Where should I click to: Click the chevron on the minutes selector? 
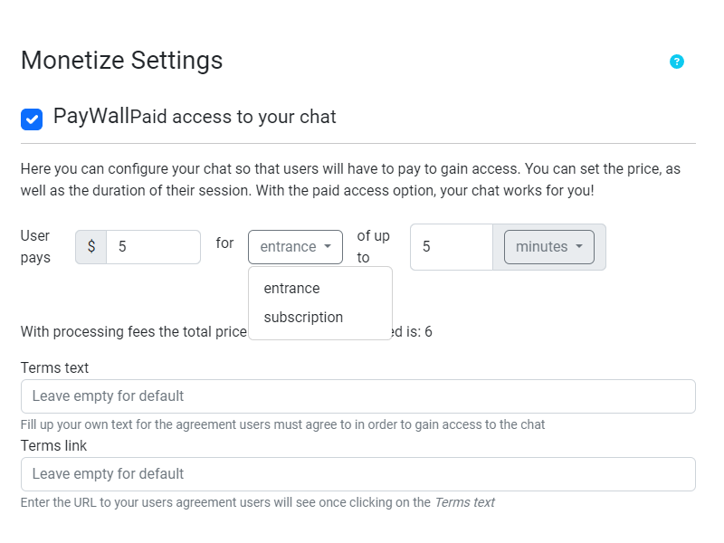(579, 246)
